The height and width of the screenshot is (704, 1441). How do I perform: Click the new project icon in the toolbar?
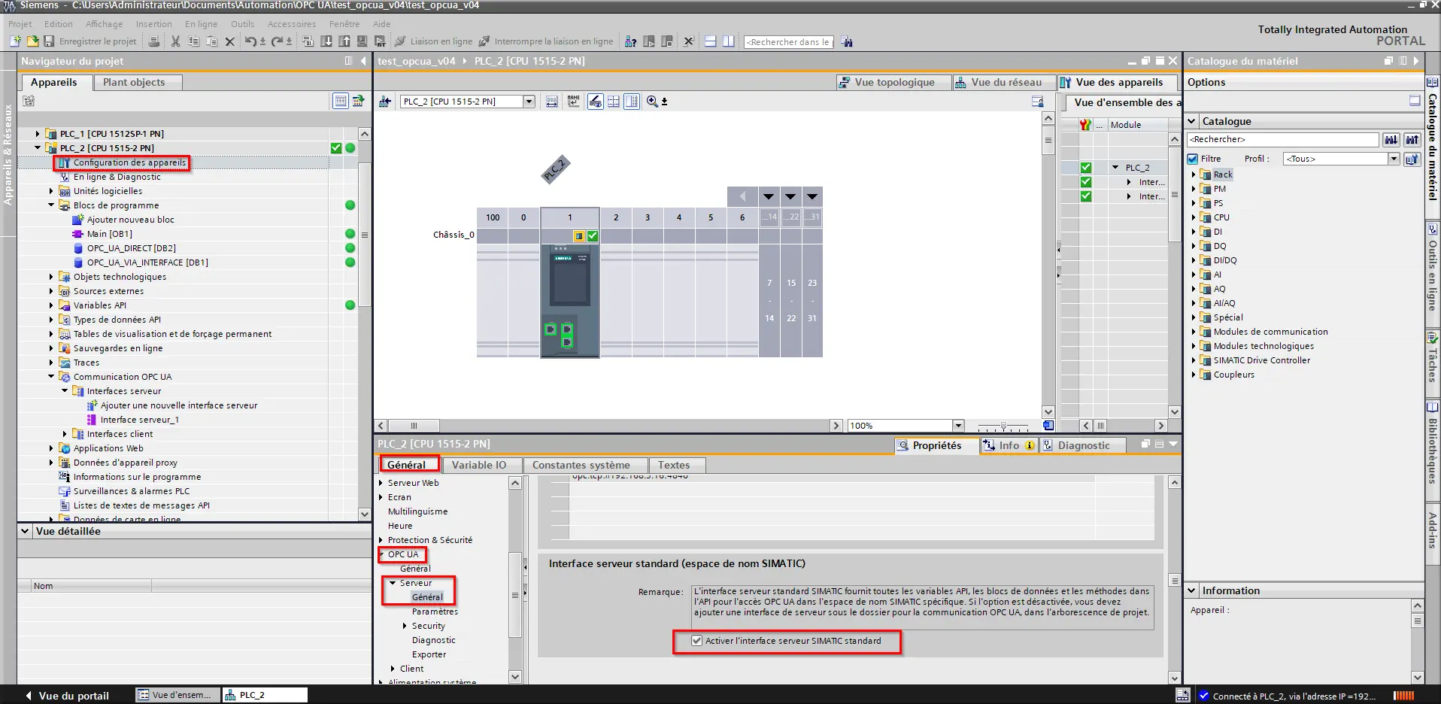tap(15, 41)
